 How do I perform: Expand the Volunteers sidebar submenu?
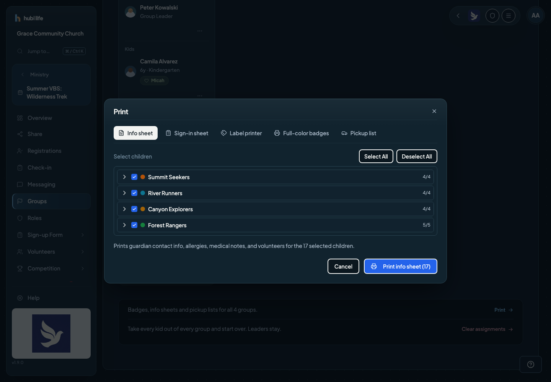coord(83,252)
